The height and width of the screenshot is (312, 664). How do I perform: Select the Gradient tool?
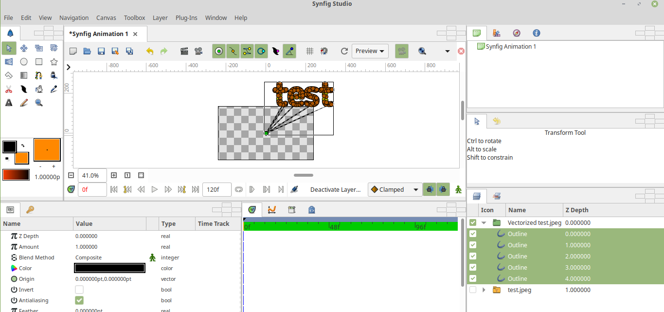(23, 75)
